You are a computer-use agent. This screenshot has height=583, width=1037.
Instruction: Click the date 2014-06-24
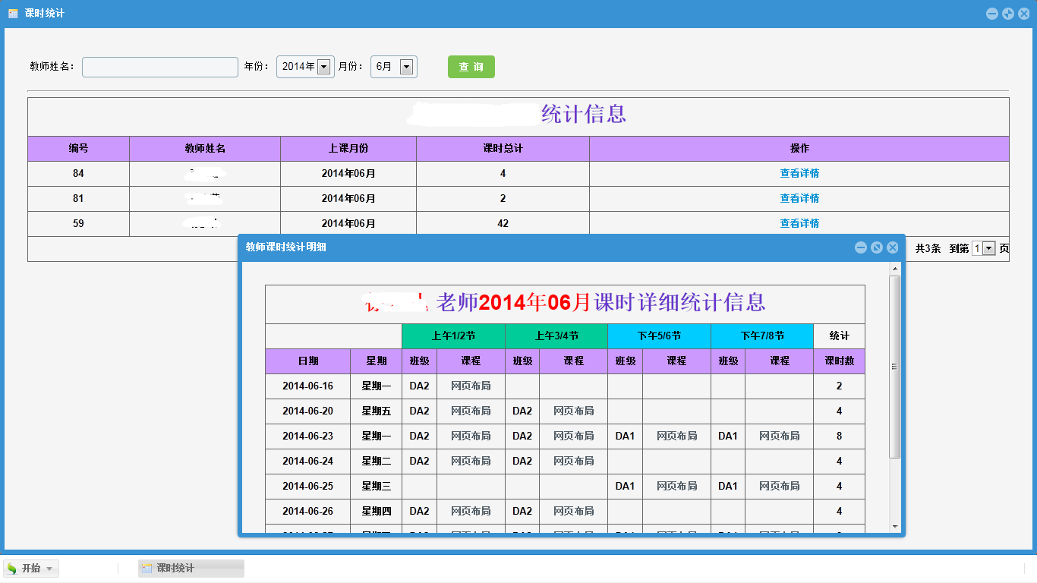click(x=308, y=461)
